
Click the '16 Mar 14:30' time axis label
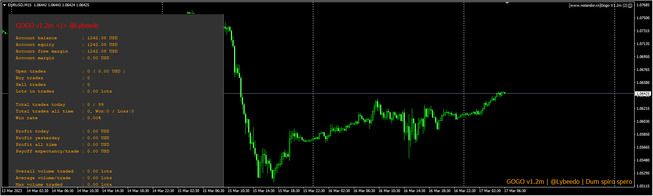point(414,191)
